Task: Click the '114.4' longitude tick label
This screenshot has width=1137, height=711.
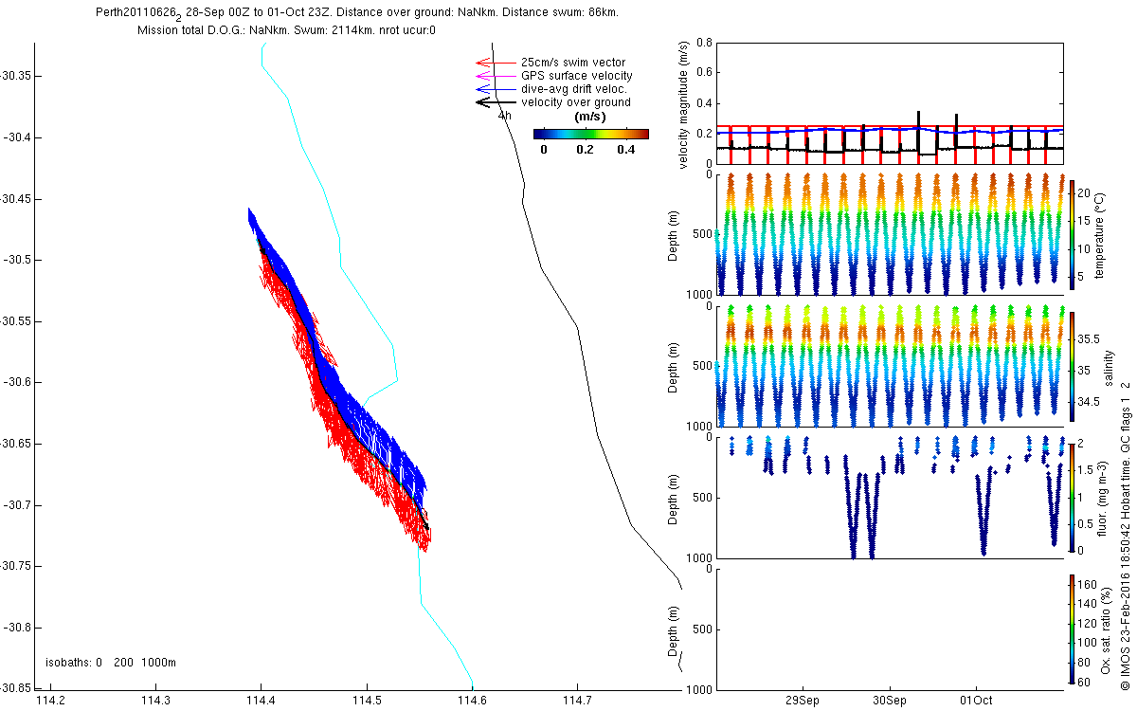Action: point(261,701)
